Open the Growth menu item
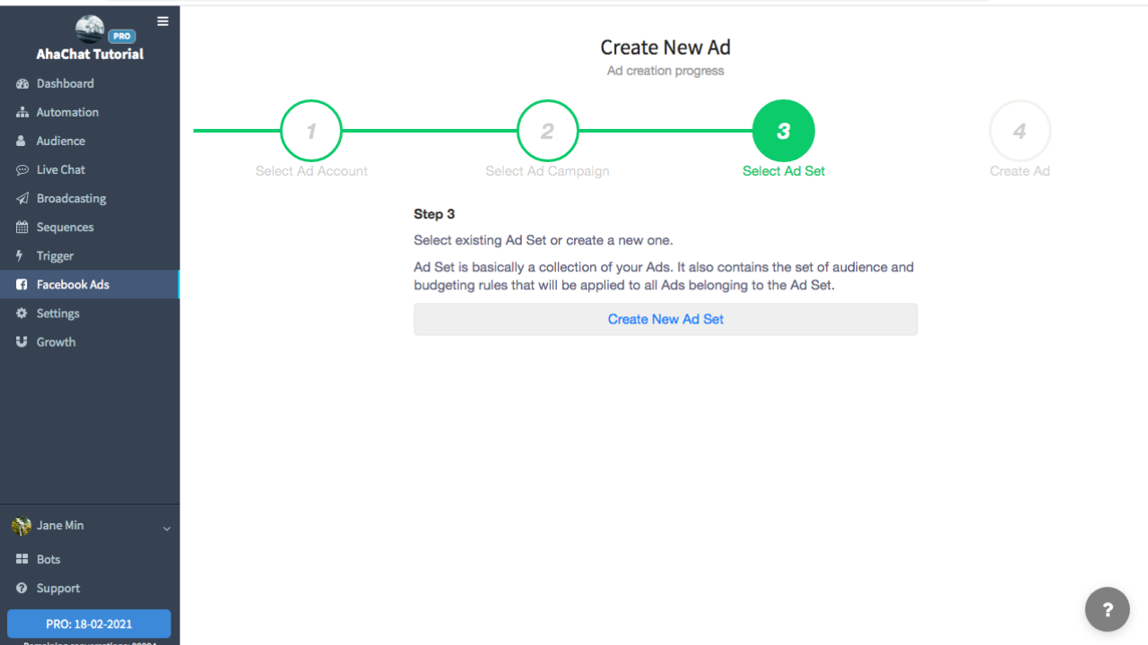 tap(90, 341)
